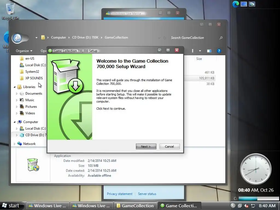Click the search magnifier icon
Screen dimensions: 280x210
(221, 38)
